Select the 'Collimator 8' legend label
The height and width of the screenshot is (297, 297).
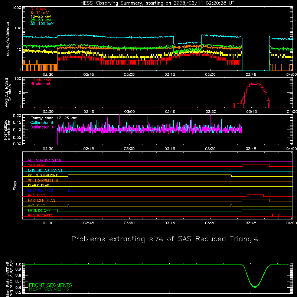point(42,123)
